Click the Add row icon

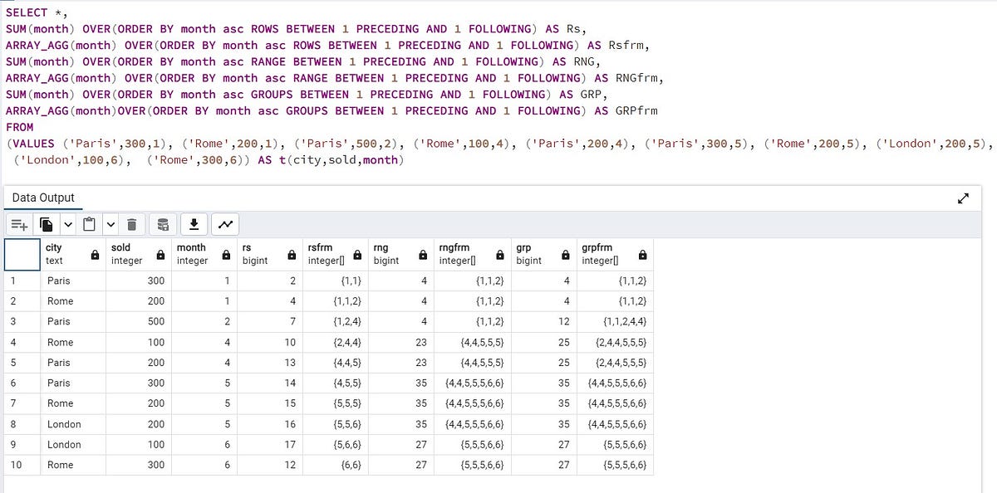point(20,224)
